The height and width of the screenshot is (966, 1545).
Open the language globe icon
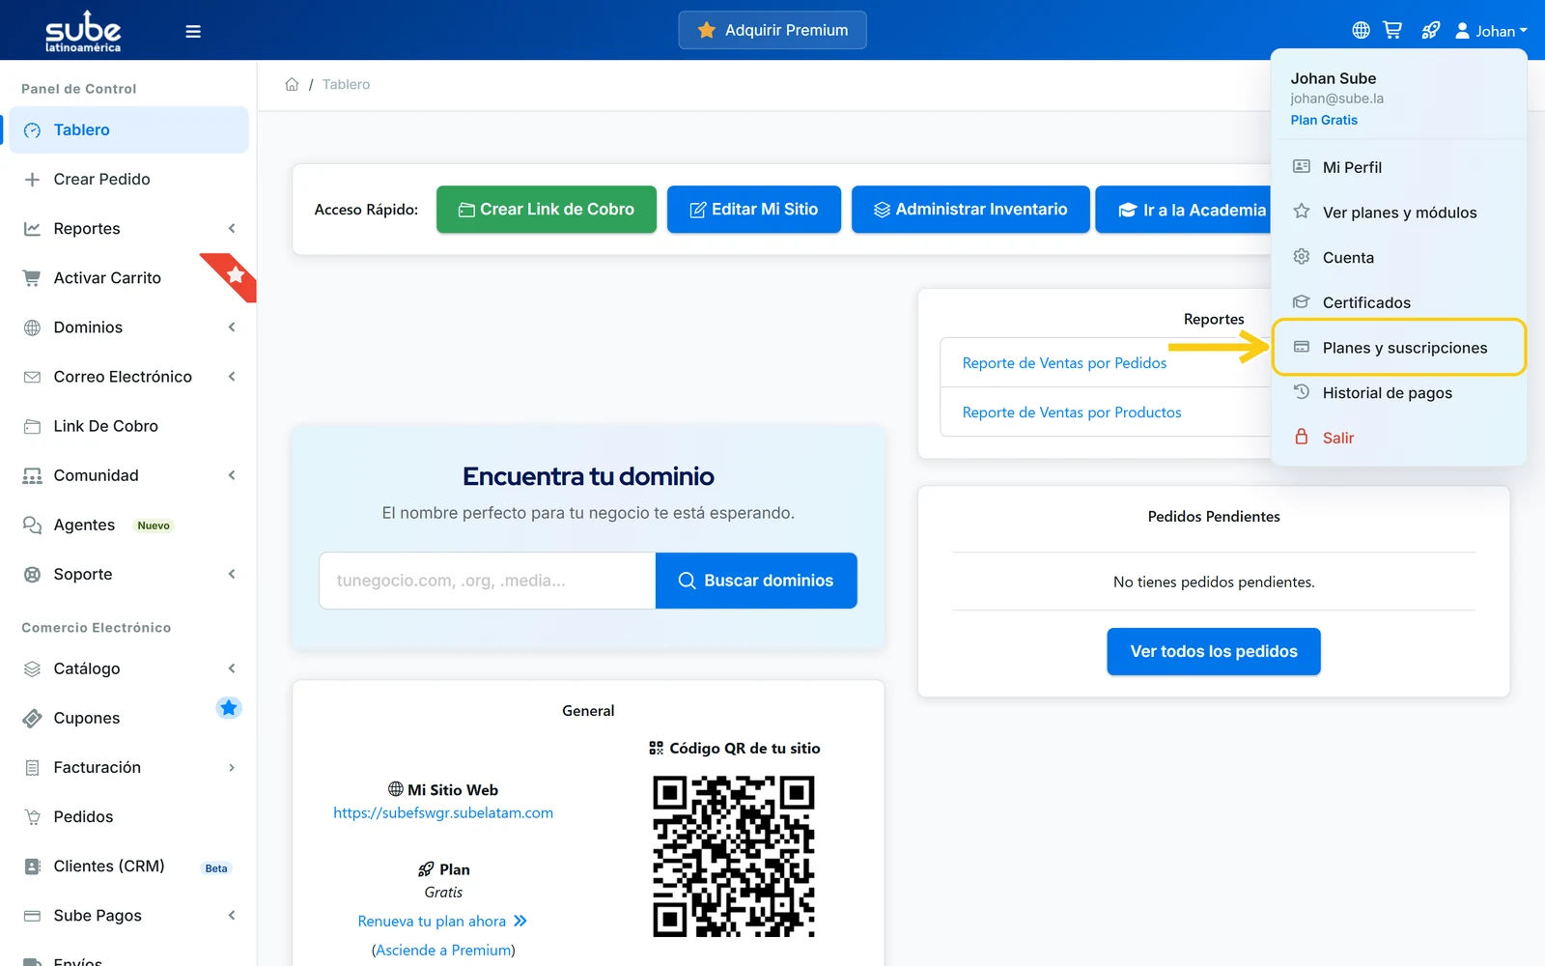pyautogui.click(x=1361, y=31)
